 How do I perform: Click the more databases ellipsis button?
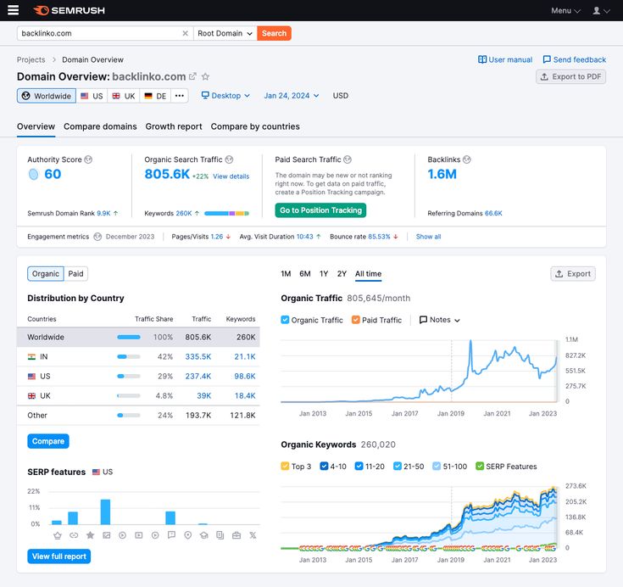(179, 96)
